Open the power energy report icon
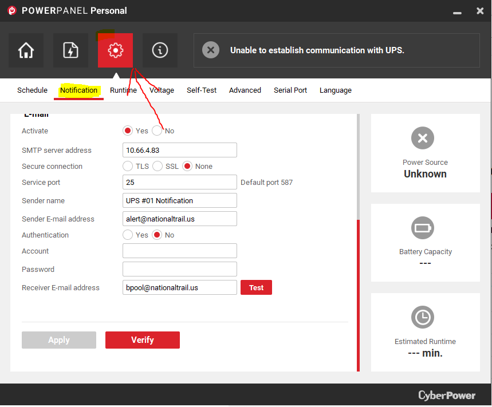The height and width of the screenshot is (407, 492). (x=70, y=50)
